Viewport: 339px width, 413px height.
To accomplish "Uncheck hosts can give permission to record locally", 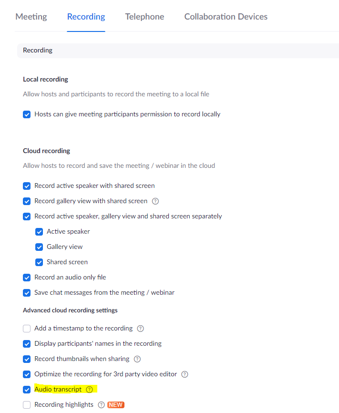I will pos(27,114).
